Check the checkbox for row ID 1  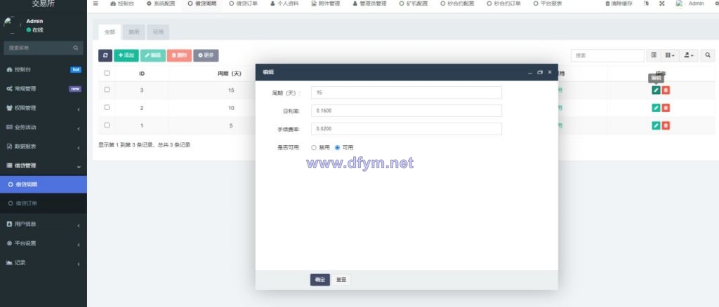(107, 125)
